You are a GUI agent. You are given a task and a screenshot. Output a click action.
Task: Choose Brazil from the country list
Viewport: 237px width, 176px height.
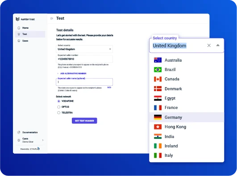(x=187, y=70)
